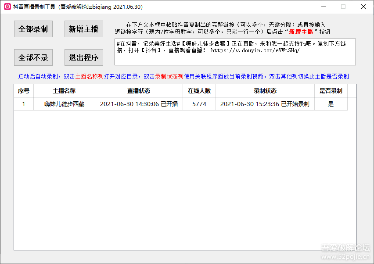Select the row number cell 1
Screen dimensions: 374x264
point(24,104)
